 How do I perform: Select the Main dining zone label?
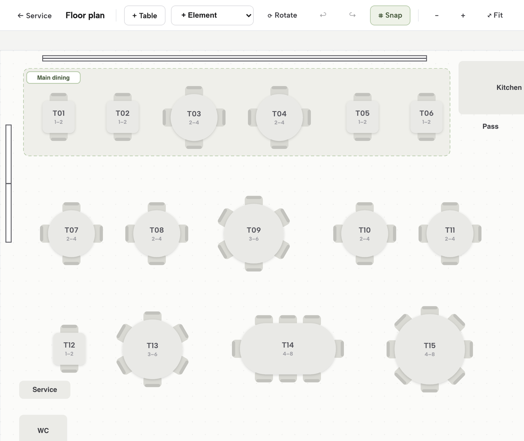click(x=53, y=78)
